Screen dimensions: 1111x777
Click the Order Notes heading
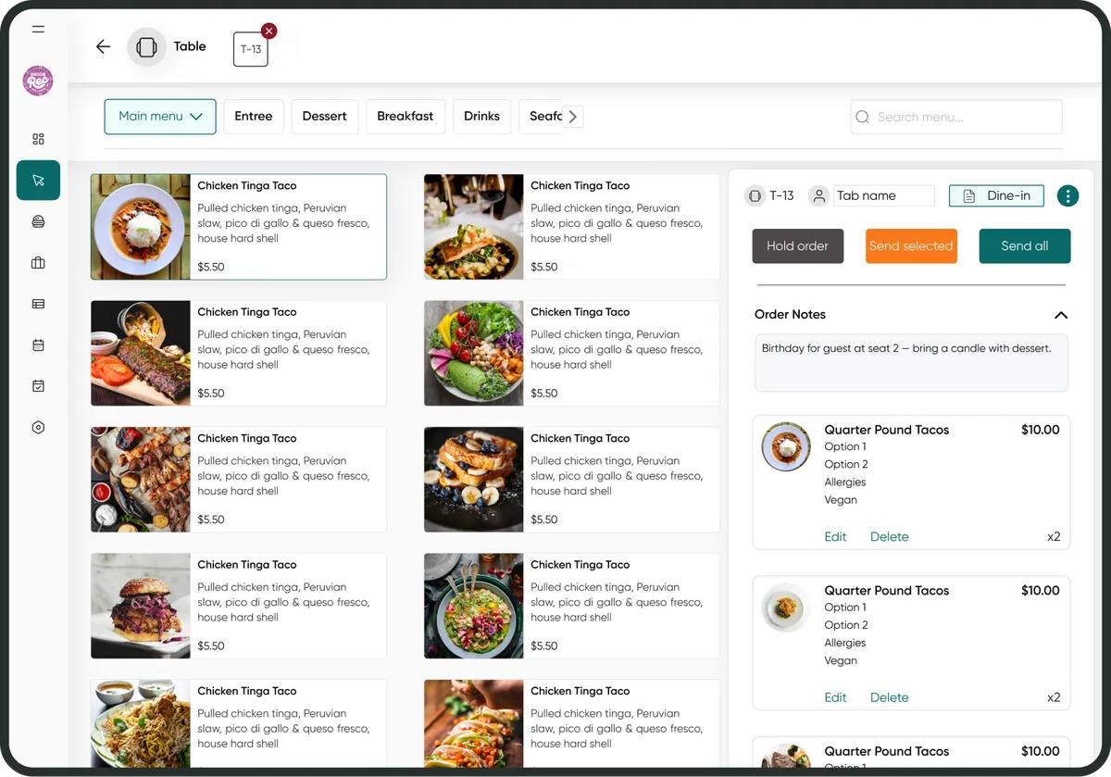(790, 315)
